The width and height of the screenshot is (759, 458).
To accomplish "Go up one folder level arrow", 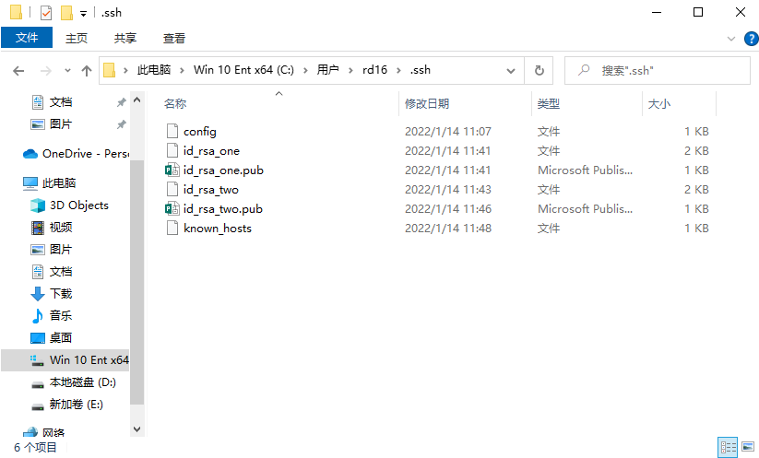I will click(87, 71).
